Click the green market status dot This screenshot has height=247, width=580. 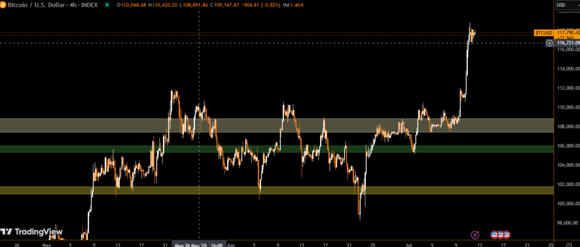click(106, 5)
